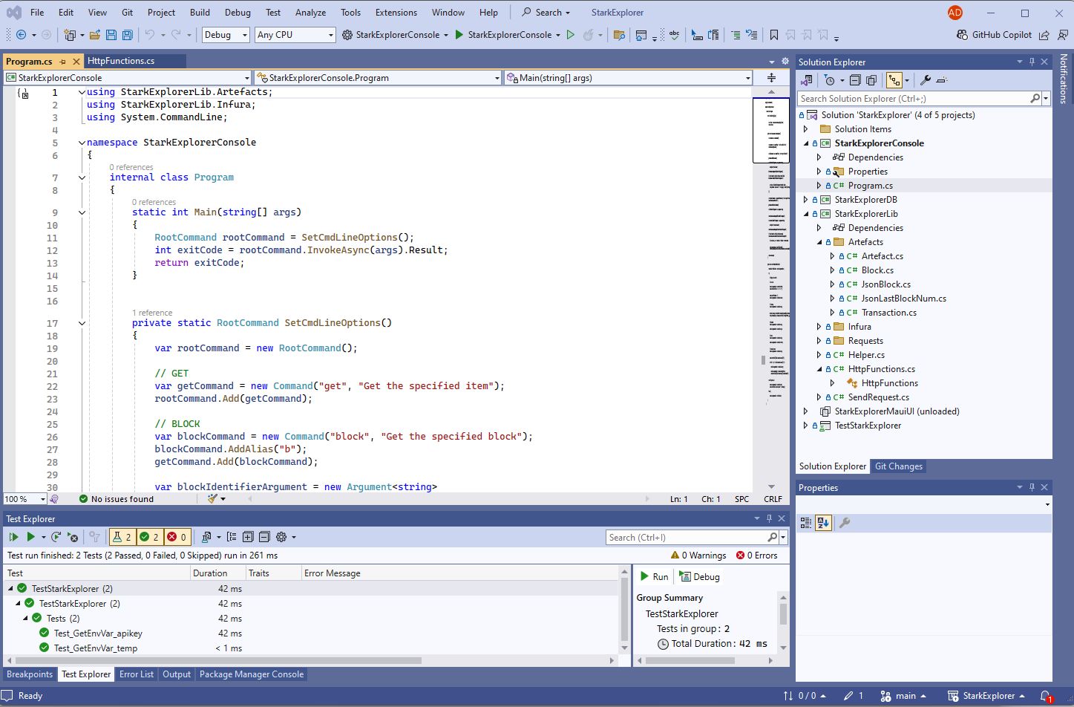This screenshot has width=1074, height=707.
Task: Open the Git menu
Action: click(127, 13)
